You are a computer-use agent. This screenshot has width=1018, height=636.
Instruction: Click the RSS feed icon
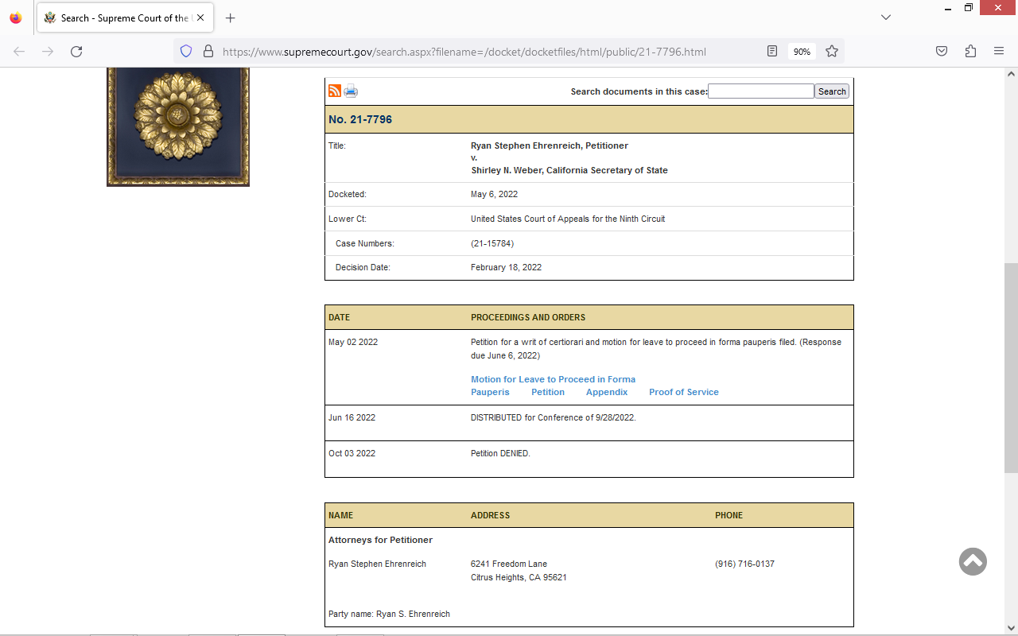[335, 91]
